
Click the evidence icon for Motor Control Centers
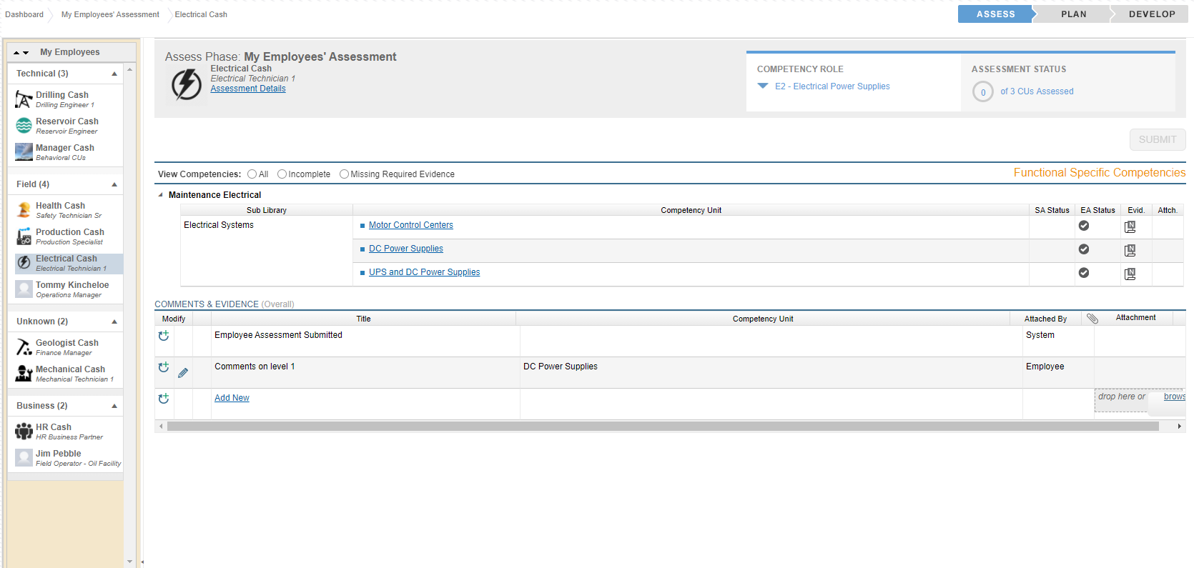click(1130, 226)
